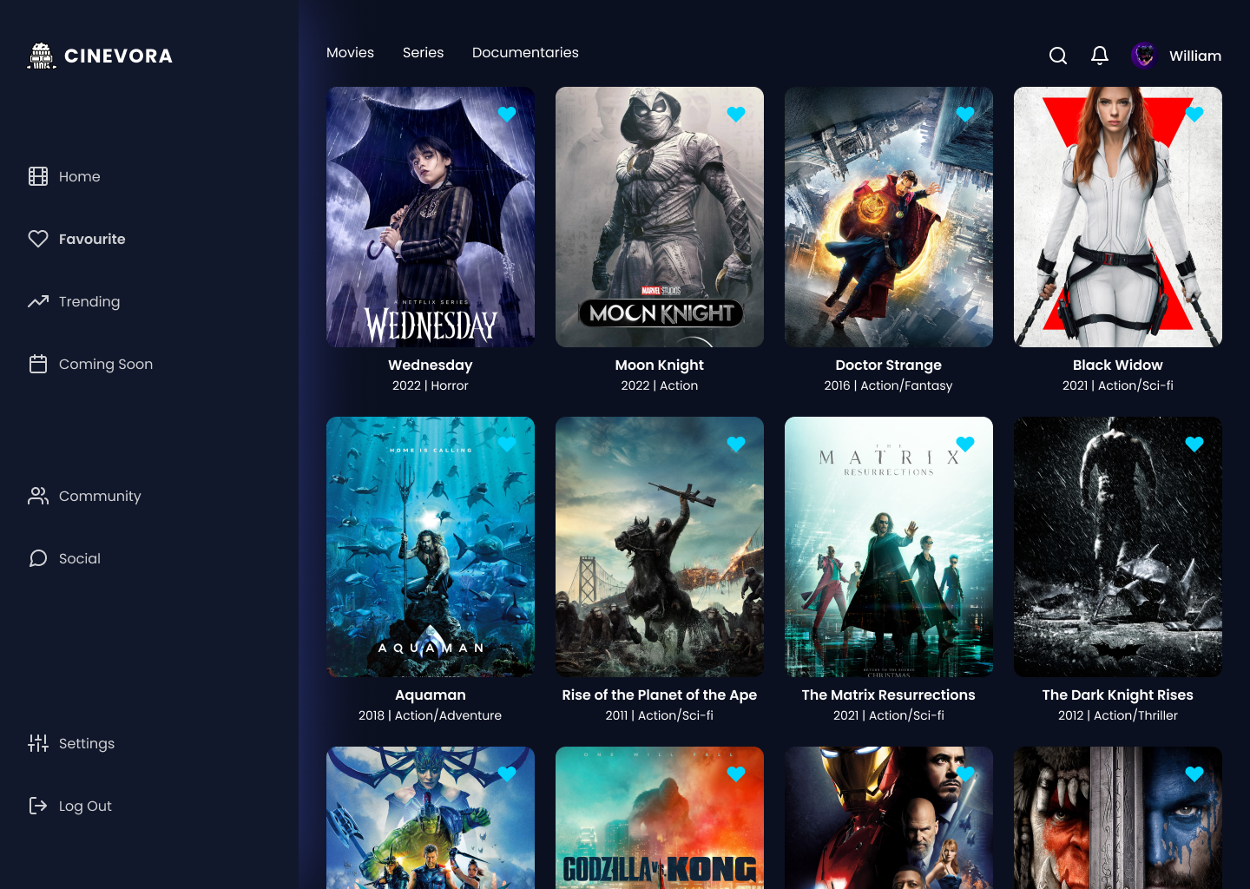Open the Documentaries tab
This screenshot has width=1250, height=889.
click(x=525, y=52)
